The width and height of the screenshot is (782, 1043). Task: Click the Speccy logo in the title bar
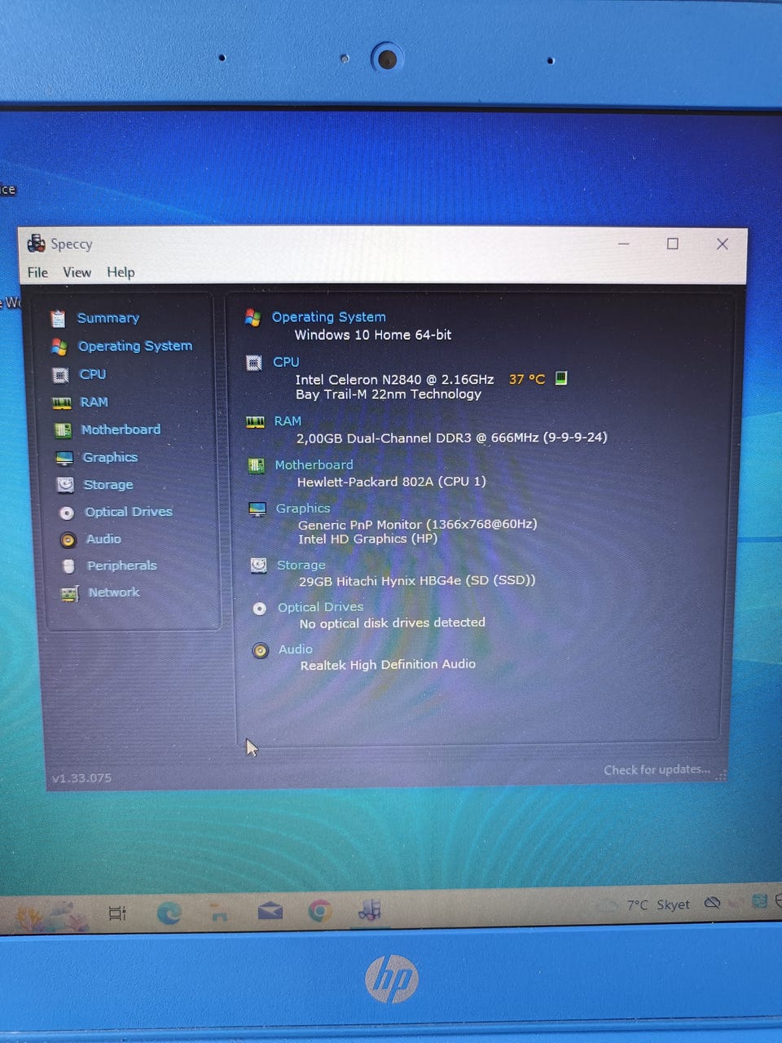36,243
